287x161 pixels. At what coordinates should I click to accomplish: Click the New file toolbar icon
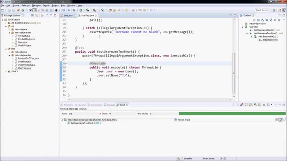coord(2,10)
